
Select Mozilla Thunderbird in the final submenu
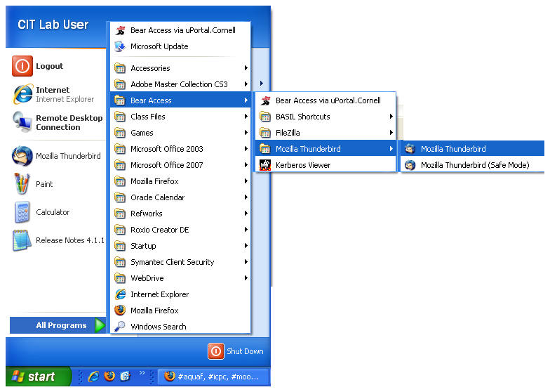tap(453, 149)
